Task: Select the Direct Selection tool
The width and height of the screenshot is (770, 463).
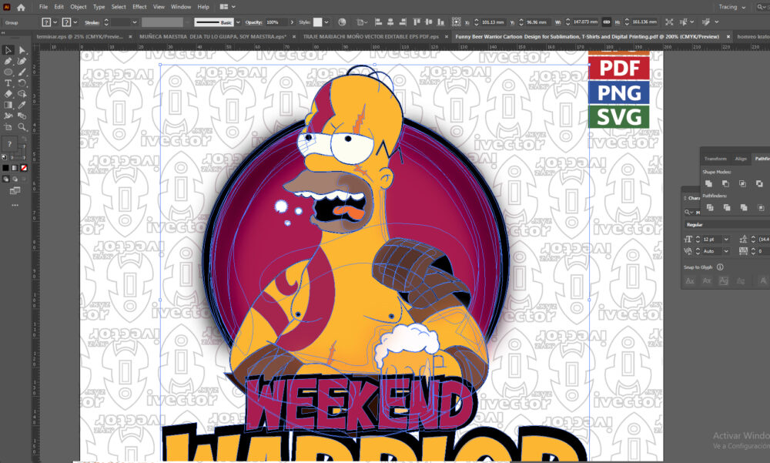Action: (22, 50)
